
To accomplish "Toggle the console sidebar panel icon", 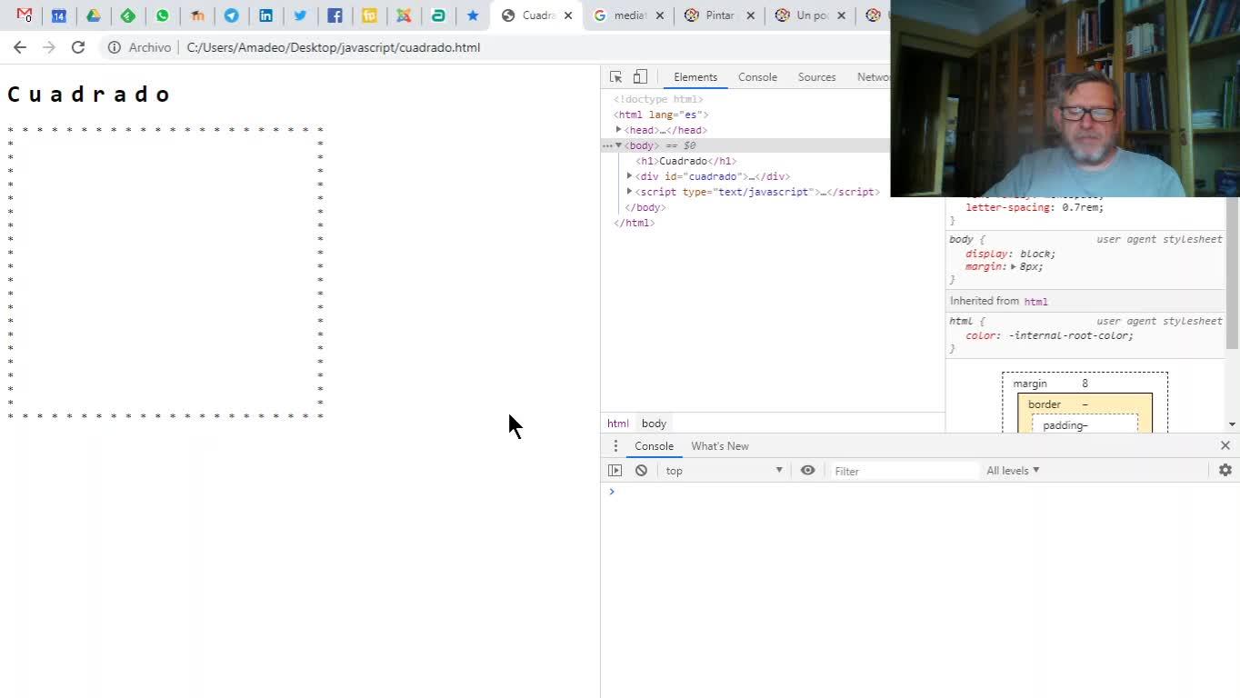I will (x=615, y=471).
